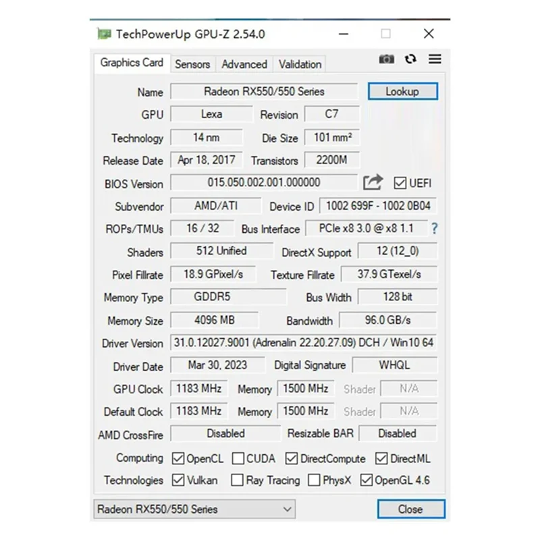The height and width of the screenshot is (540, 540).
Task: Click the Transistors value 2200M
Action: (x=332, y=160)
